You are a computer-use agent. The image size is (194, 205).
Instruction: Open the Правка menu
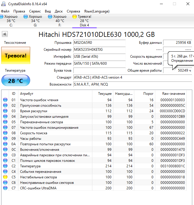[x=19, y=11]
